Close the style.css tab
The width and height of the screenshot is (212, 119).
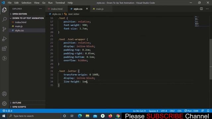[x=87, y=9]
